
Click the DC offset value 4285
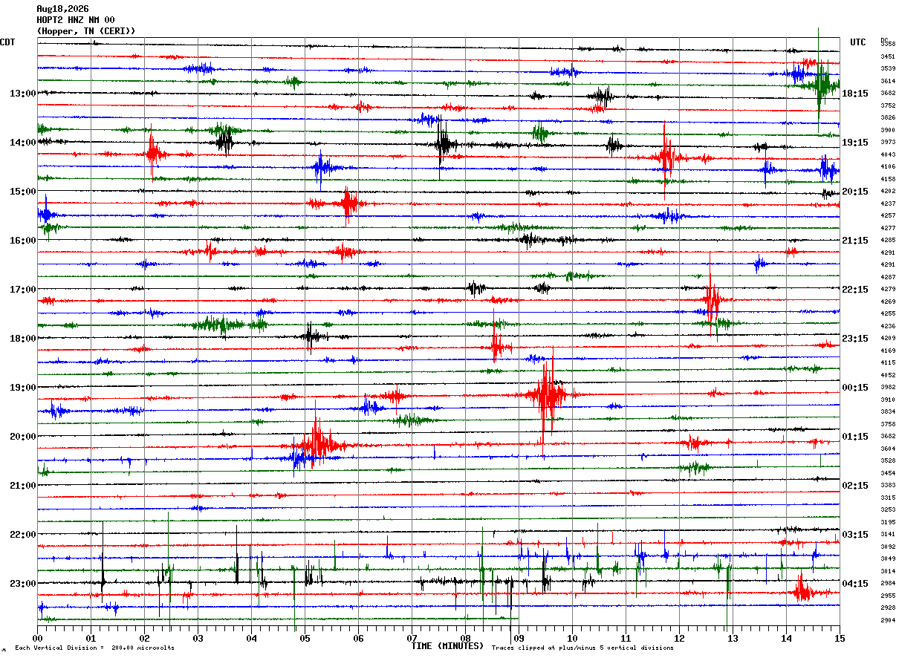[888, 240]
